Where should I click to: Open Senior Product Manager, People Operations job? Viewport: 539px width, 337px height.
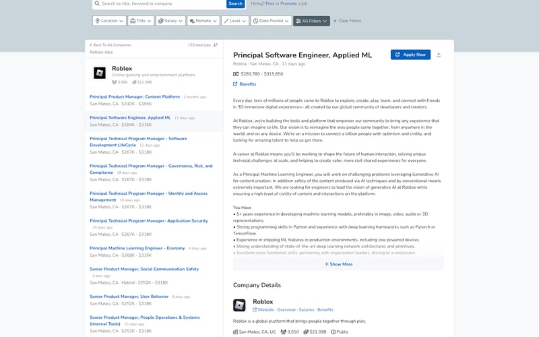pos(144,321)
